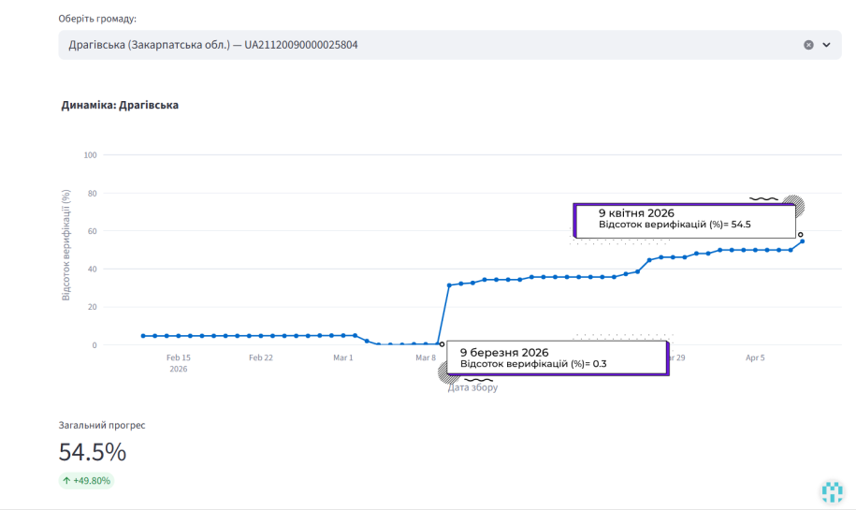Click the Mar 1 x-axis tick label
856x510 pixels.
click(x=343, y=357)
